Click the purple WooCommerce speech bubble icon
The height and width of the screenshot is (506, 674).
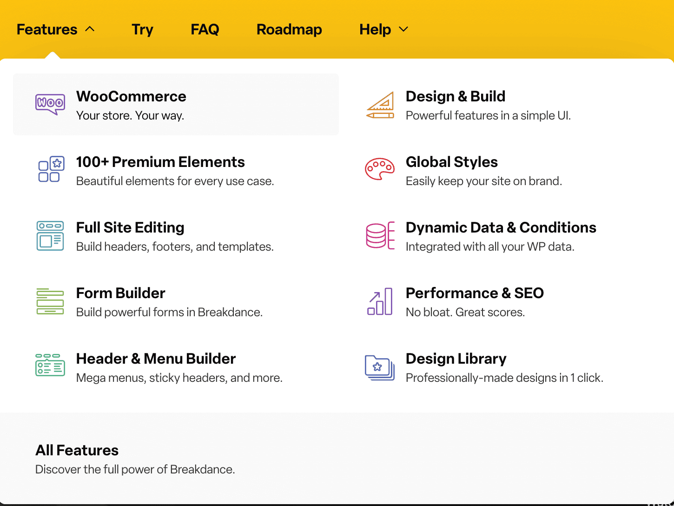coord(50,104)
